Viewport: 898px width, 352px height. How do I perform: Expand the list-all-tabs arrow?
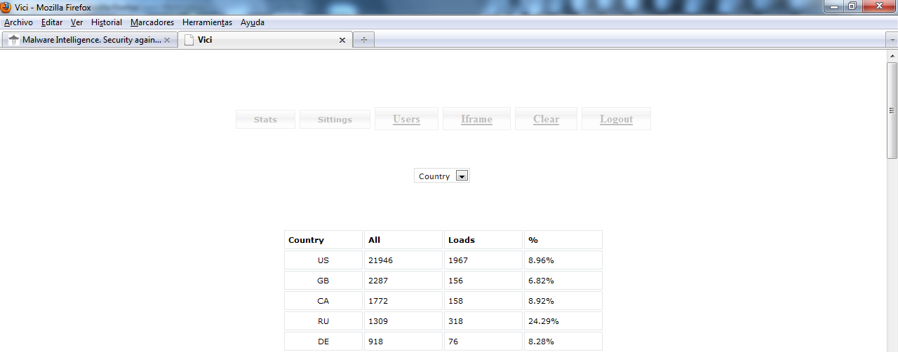892,40
